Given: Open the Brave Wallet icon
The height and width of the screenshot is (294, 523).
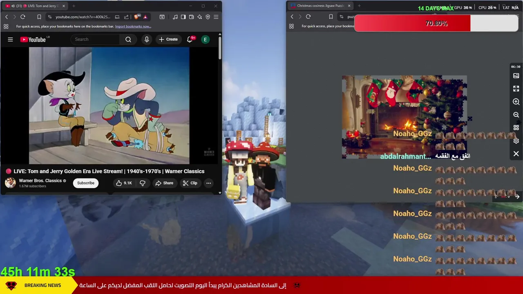Looking at the screenshot, I should (191, 17).
